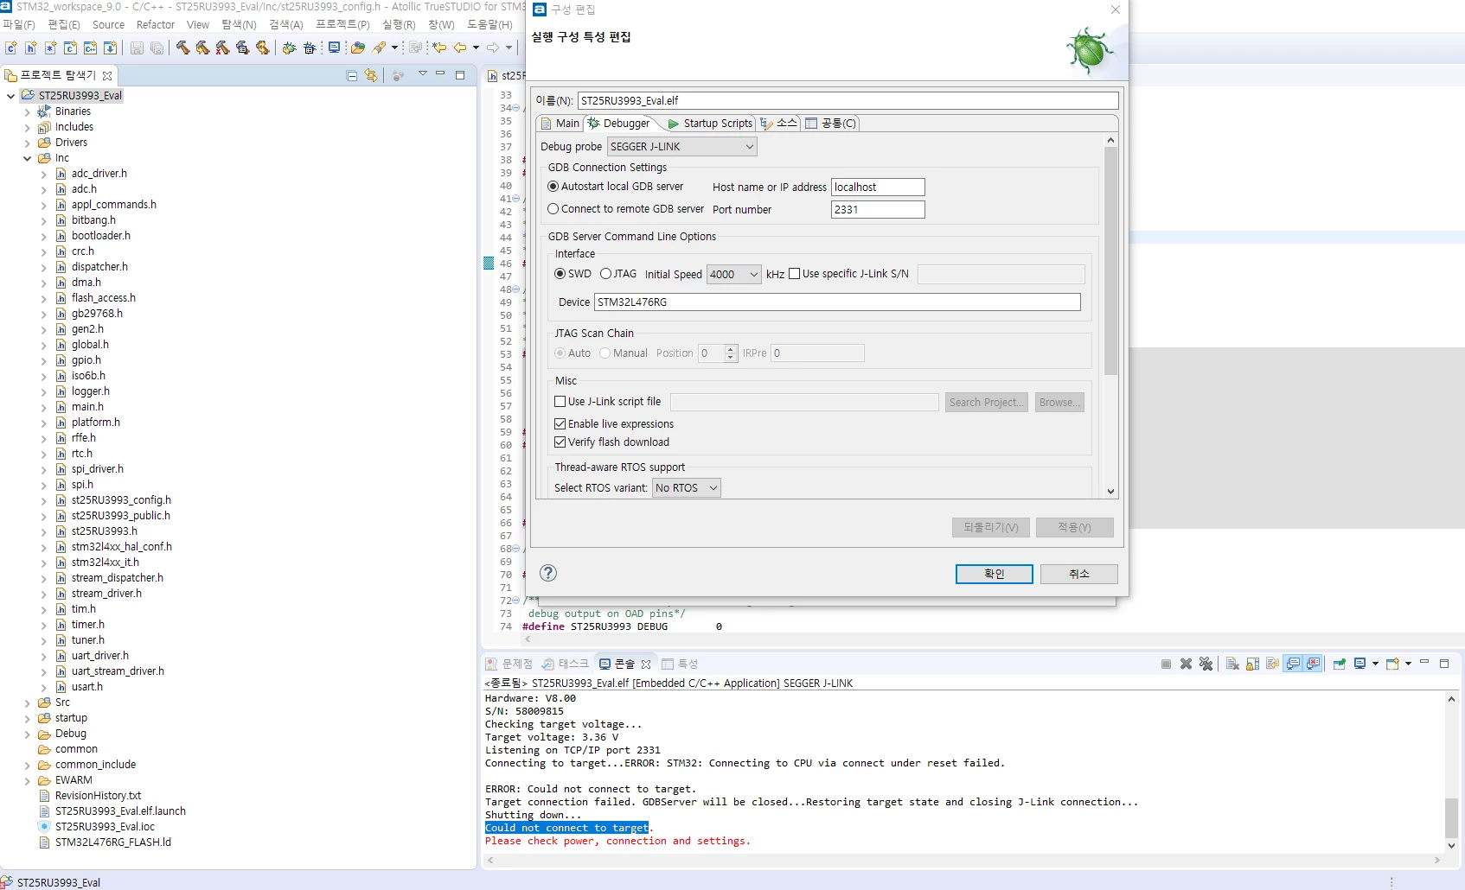Click Open Console new-window icon
This screenshot has width=1465, height=890.
[1393, 664]
